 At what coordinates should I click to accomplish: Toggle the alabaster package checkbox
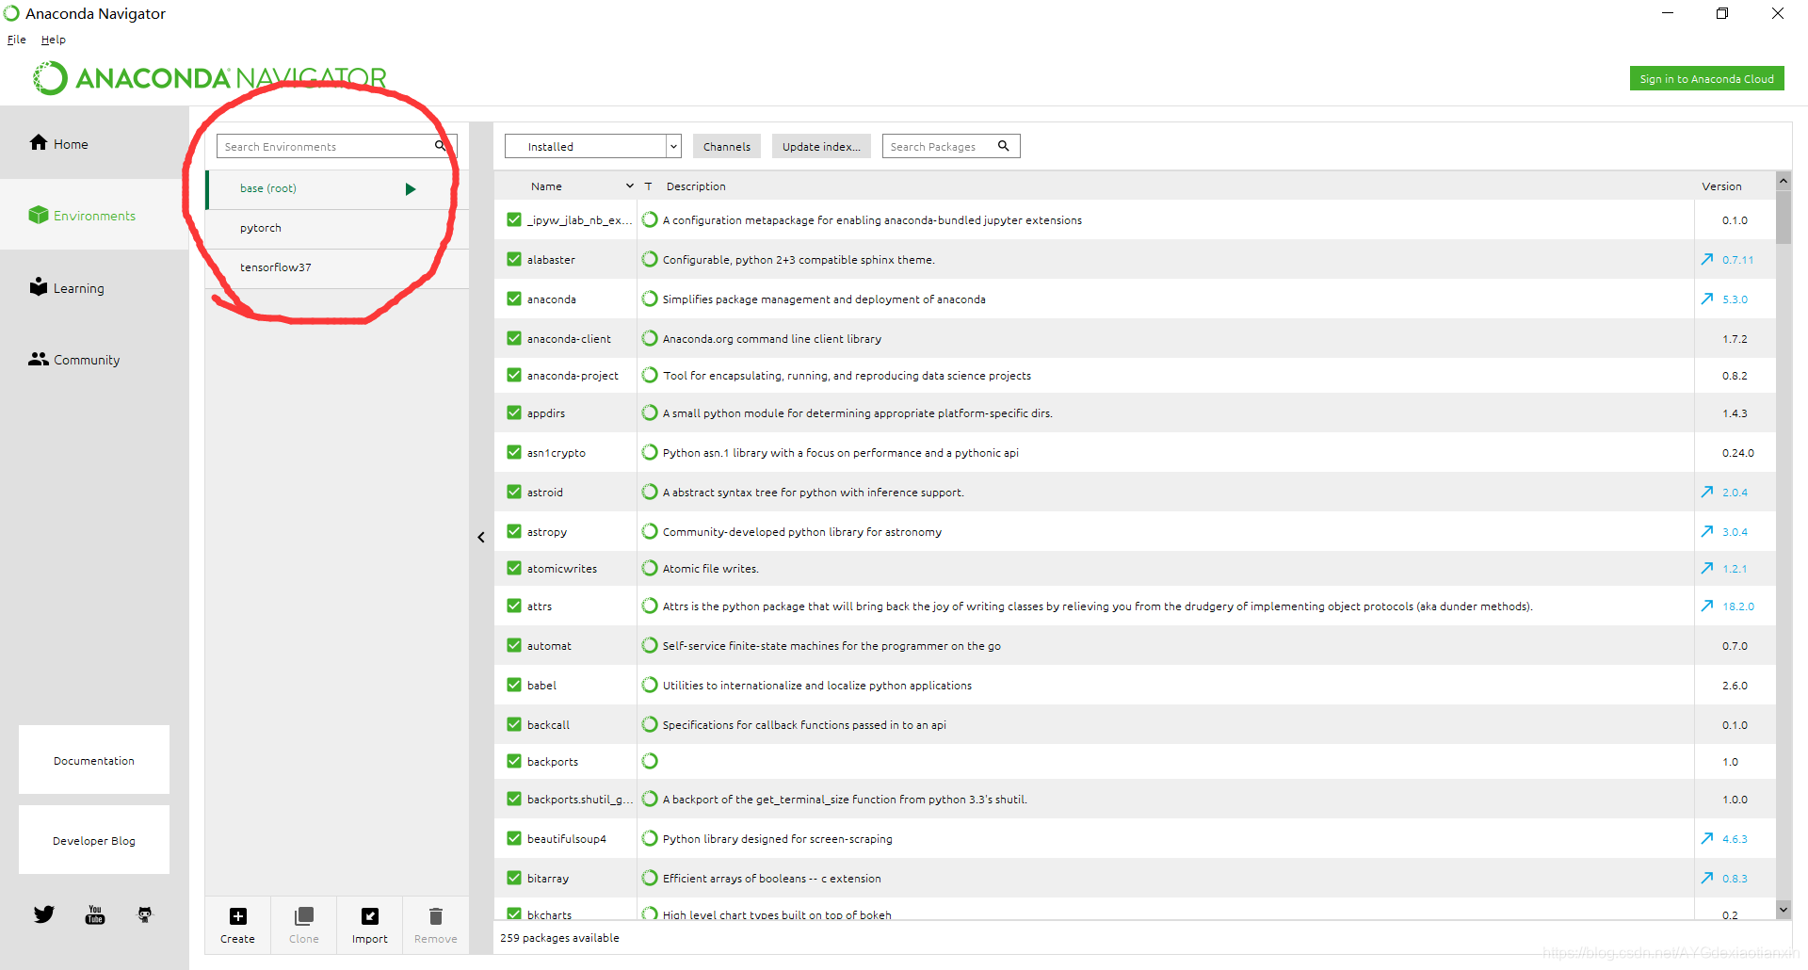tap(514, 259)
